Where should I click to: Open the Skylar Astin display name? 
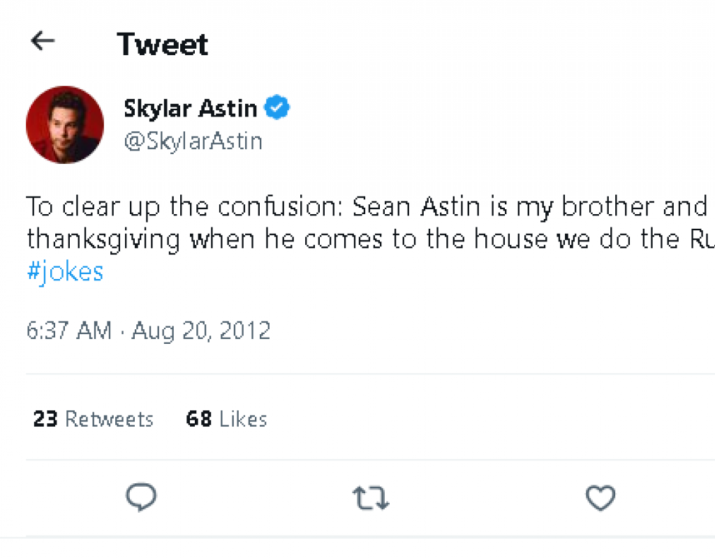(190, 109)
